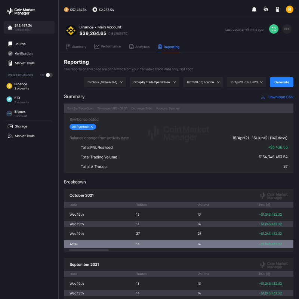Open the three-dot more options menu
The image size is (299, 299).
(x=287, y=29)
